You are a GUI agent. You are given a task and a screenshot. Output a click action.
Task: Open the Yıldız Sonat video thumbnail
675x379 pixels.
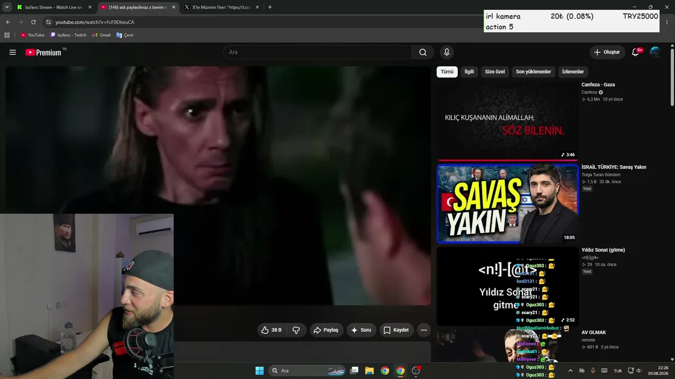[x=507, y=286]
